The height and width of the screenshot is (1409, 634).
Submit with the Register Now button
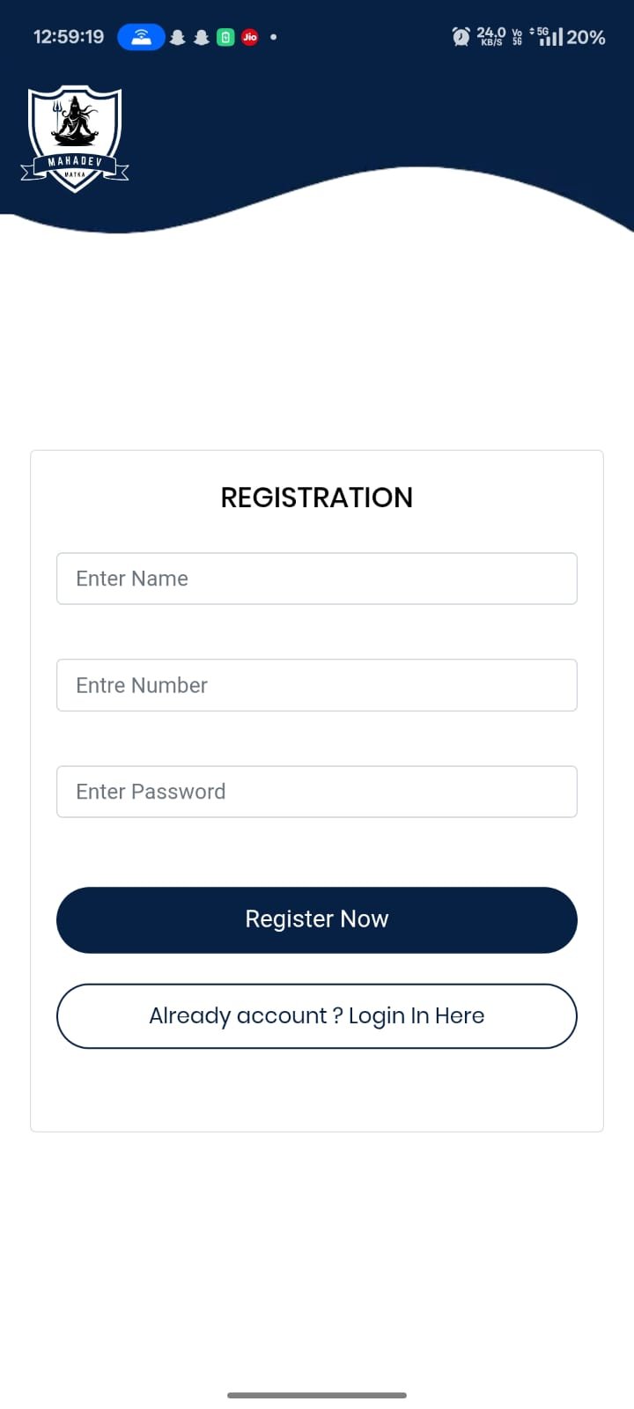click(x=317, y=919)
